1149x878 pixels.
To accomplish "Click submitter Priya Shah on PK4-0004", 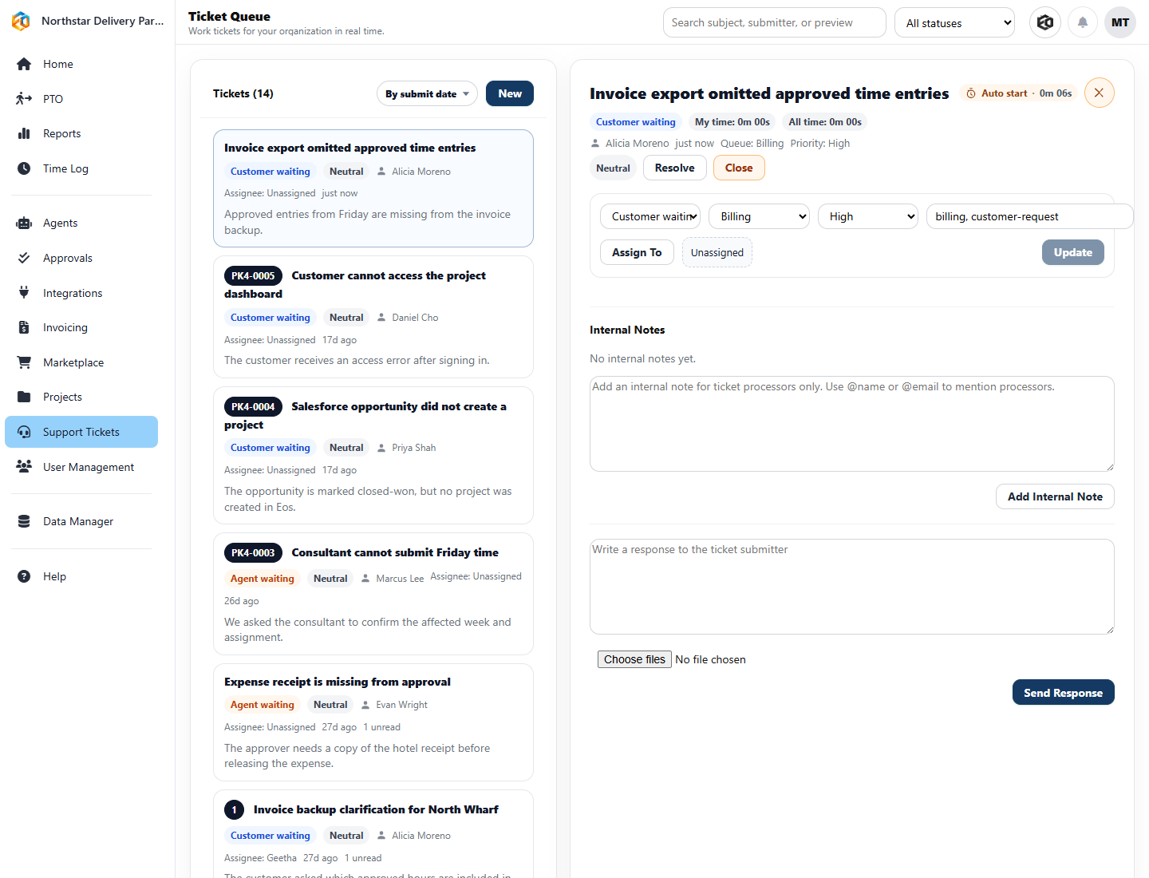I will click(x=413, y=448).
